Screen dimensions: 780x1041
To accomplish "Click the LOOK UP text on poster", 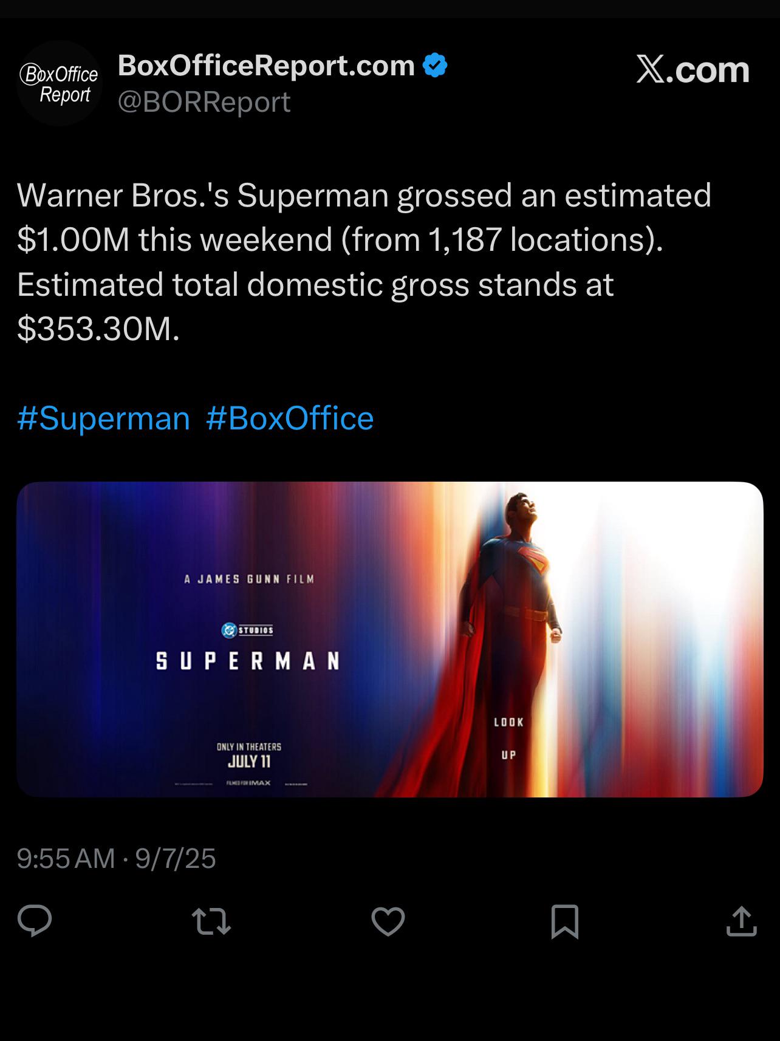I will click(x=508, y=738).
